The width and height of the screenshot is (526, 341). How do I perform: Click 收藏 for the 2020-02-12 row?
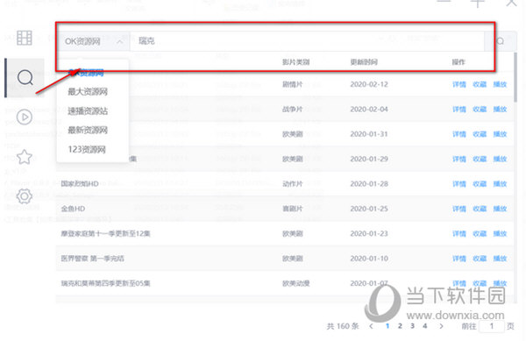[x=480, y=84]
